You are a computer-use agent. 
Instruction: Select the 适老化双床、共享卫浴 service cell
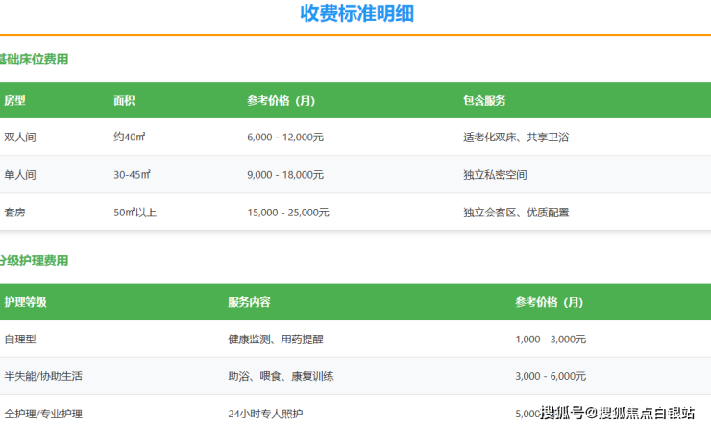click(516, 138)
